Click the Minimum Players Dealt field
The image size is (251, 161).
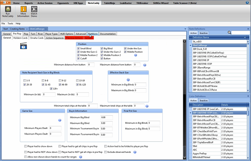[55, 128]
